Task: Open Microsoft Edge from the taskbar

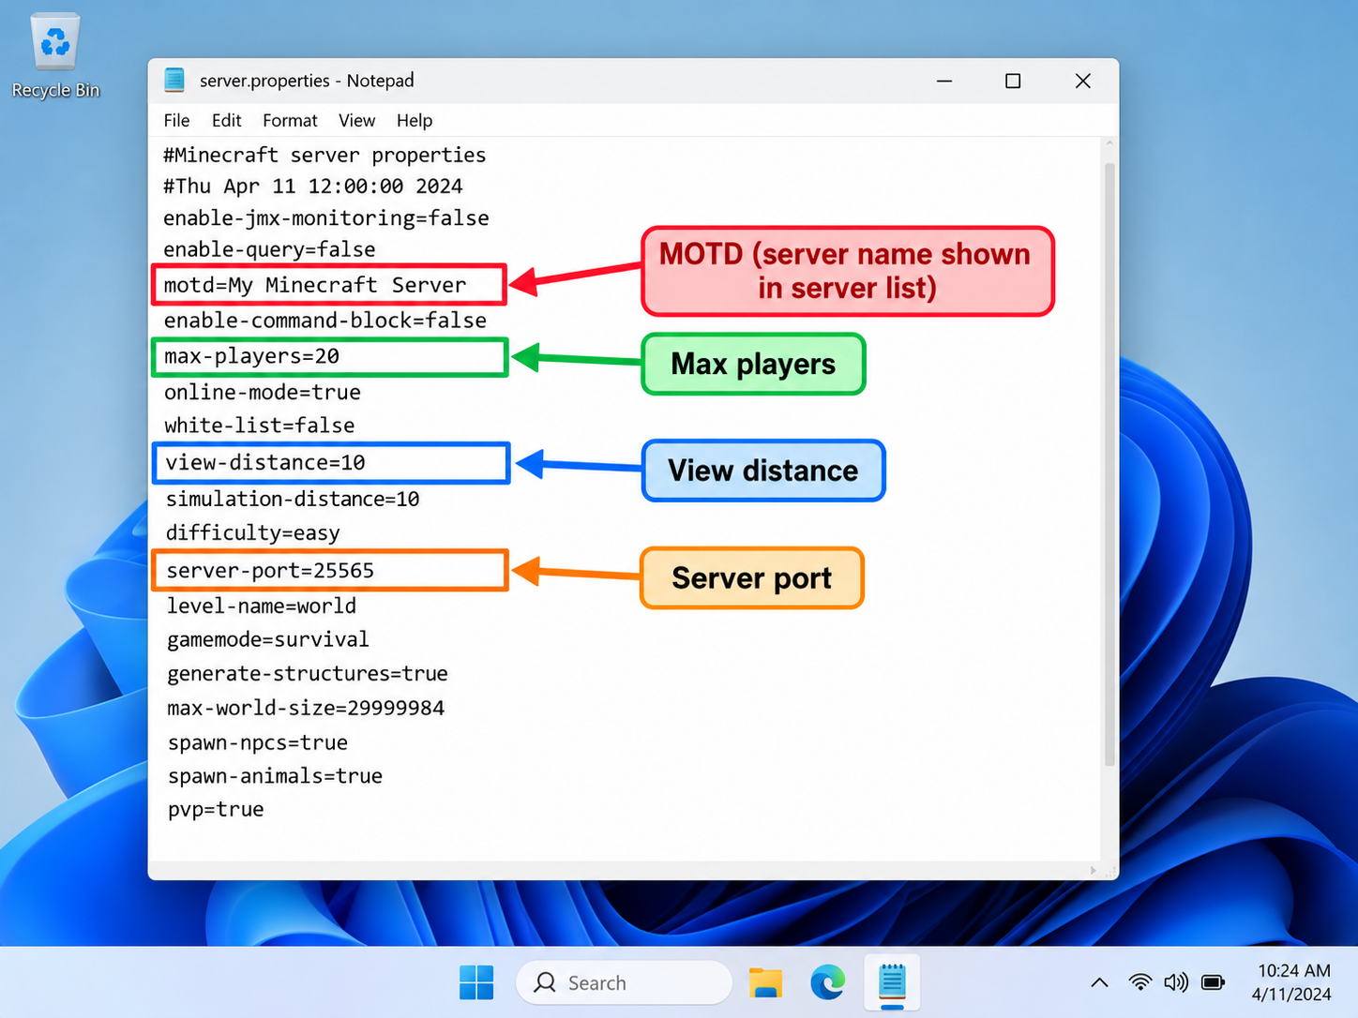Action: point(827,982)
